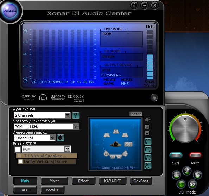
Task: Click the Dolby Headphone logo icon
Action: pyautogui.click(x=43, y=97)
